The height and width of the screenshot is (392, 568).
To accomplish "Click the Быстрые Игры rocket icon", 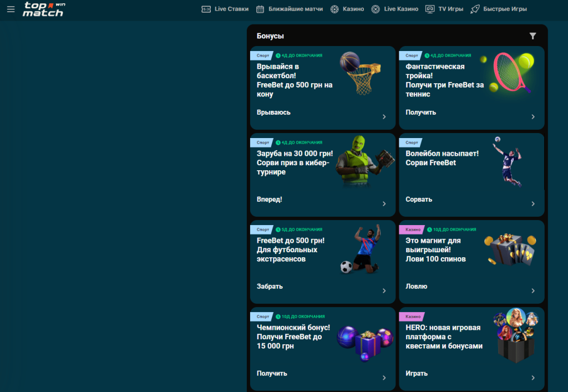I will pos(475,9).
